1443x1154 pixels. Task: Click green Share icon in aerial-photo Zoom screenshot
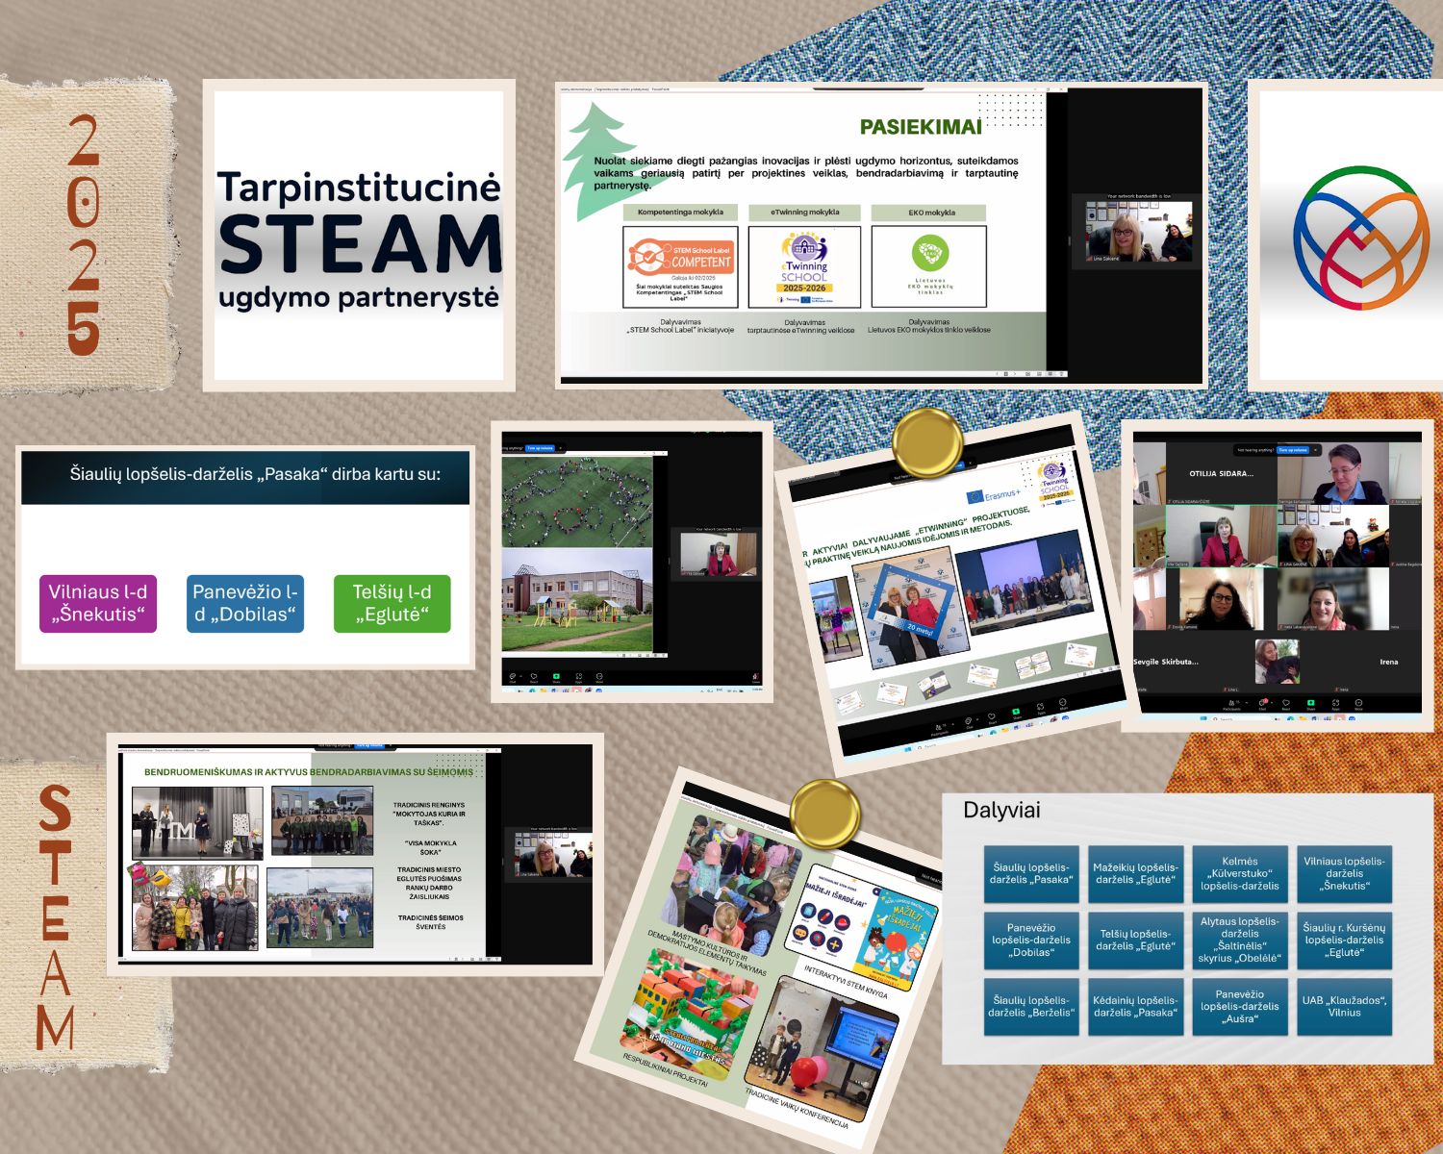click(x=556, y=678)
